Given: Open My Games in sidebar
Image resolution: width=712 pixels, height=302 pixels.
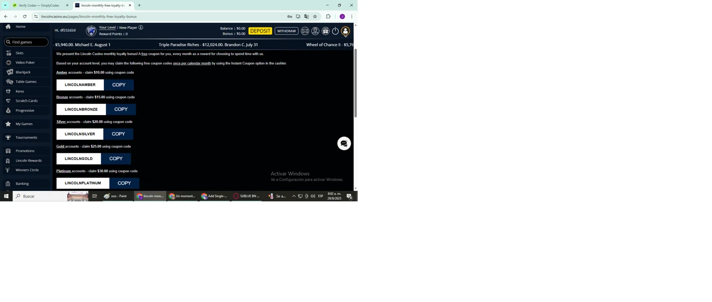Looking at the screenshot, I should pyautogui.click(x=24, y=124).
